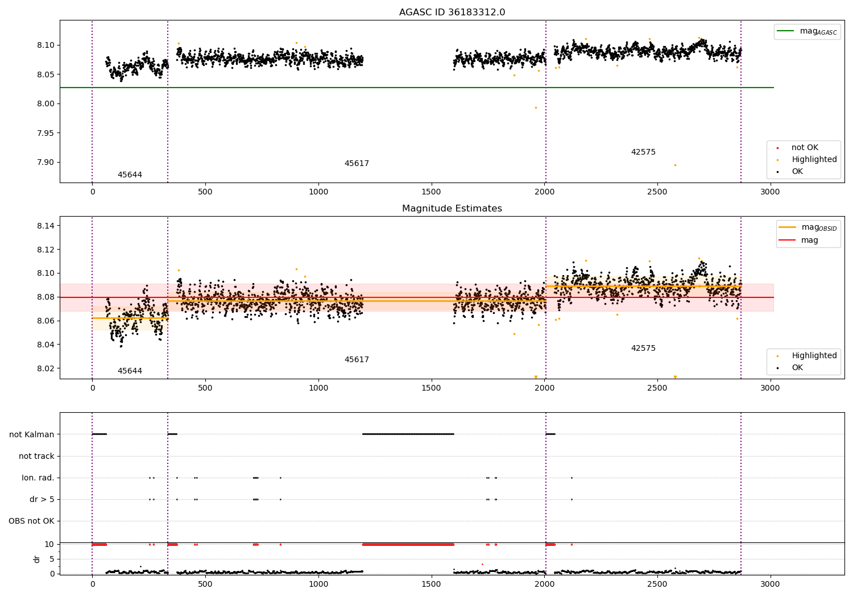Select the mag AGASC legend entry in top plot
853x597 pixels.
point(808,31)
